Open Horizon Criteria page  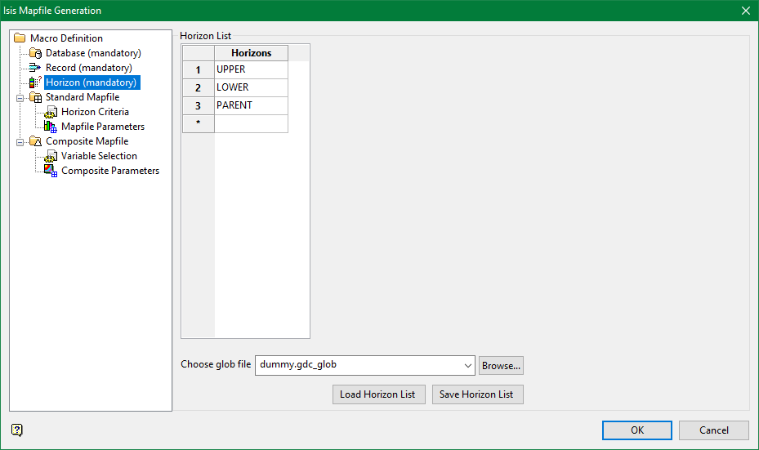point(95,112)
